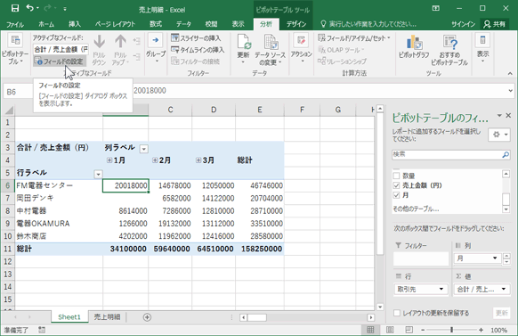The image size is (518, 336).
Task: Switch to Normal view icon
Action: [370, 330]
